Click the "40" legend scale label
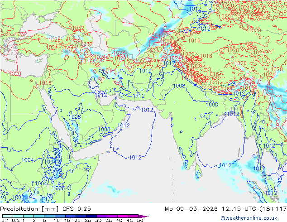The width and height of the screenshot is (287, 222). tap(119, 220)
